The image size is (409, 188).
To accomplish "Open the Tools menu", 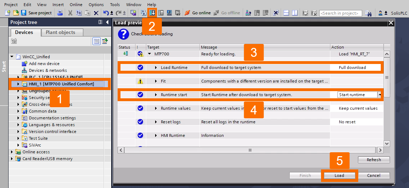I will coord(115,4).
